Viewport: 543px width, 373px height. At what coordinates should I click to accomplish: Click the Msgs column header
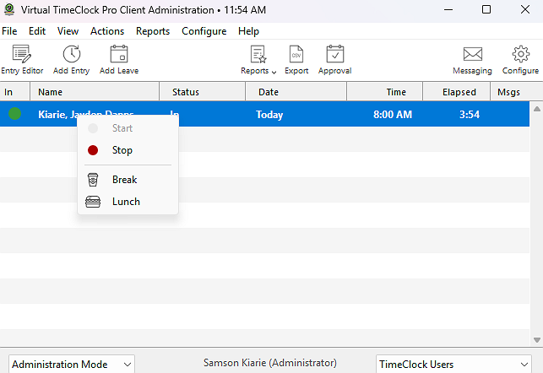[x=516, y=92]
